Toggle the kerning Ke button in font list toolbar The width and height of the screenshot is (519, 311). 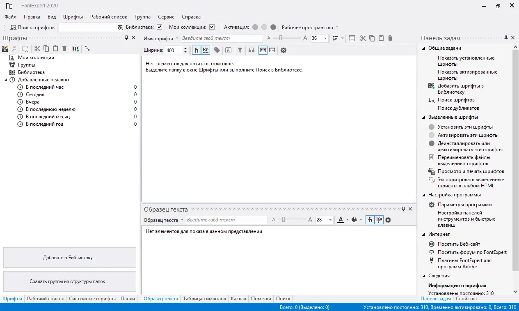click(206, 50)
